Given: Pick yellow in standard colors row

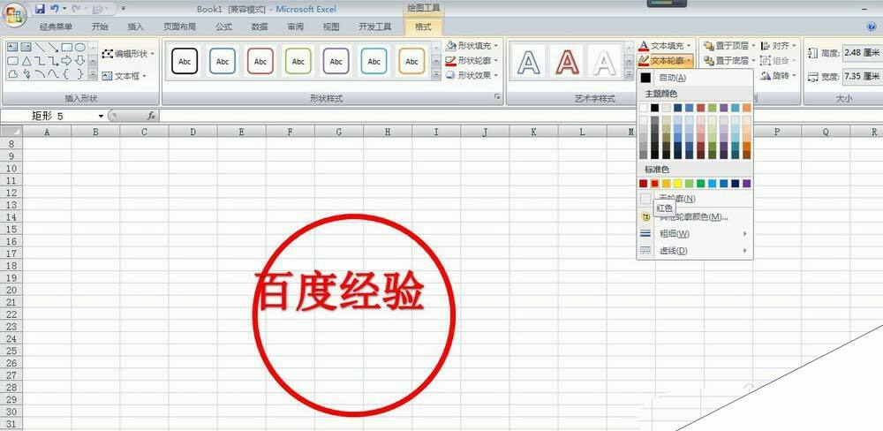Looking at the screenshot, I should tap(678, 183).
